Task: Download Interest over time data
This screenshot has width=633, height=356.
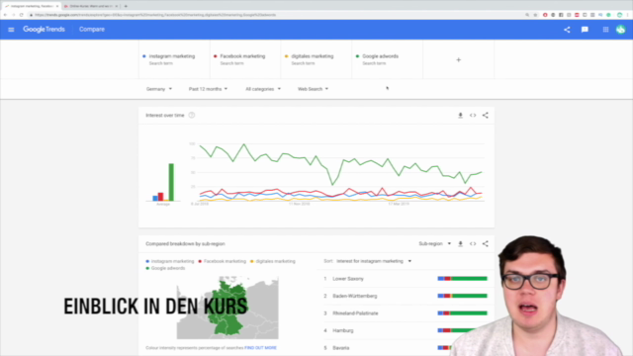Action: click(460, 116)
